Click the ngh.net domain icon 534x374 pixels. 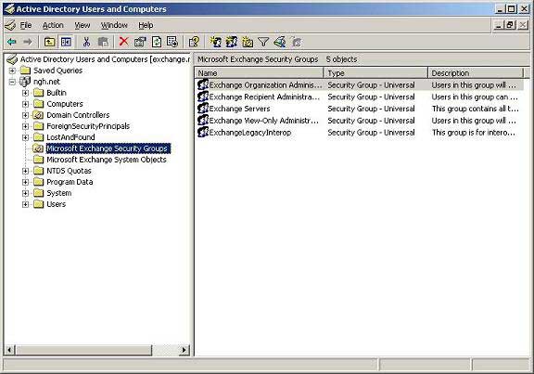point(25,82)
